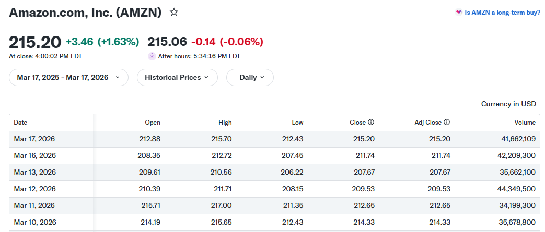This screenshot has width=545, height=232.
Task: Click the star icon to follow AMZN
Action: click(174, 12)
